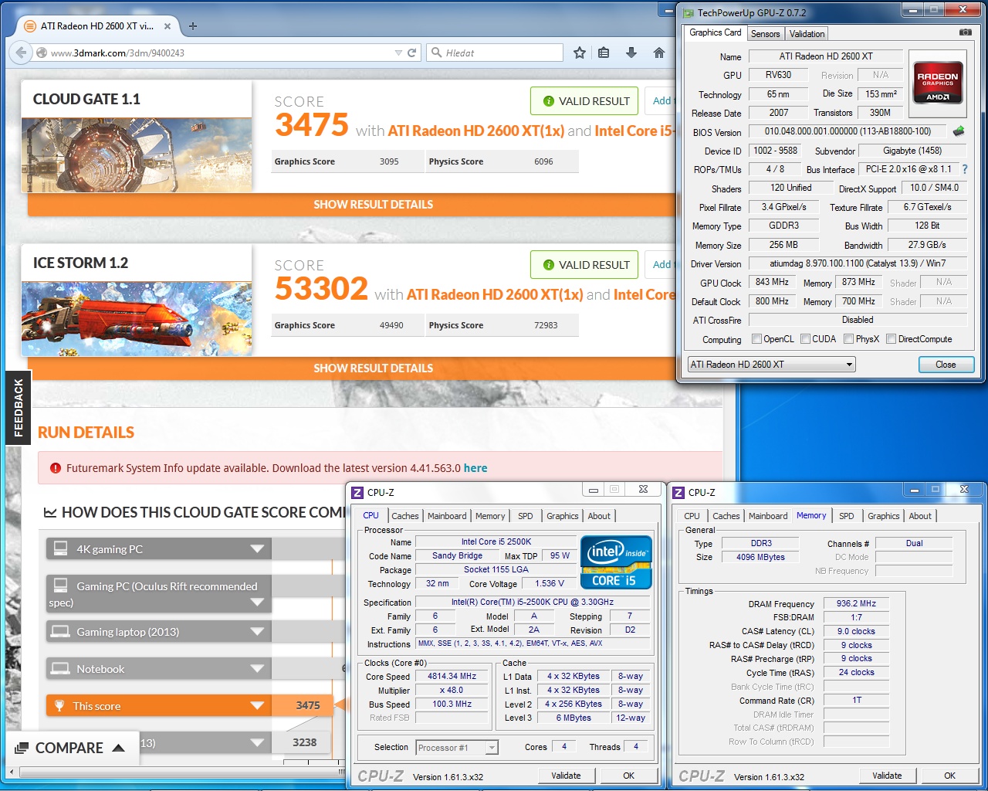Click the Close button in GPU-Z
The image size is (988, 791).
(x=945, y=364)
